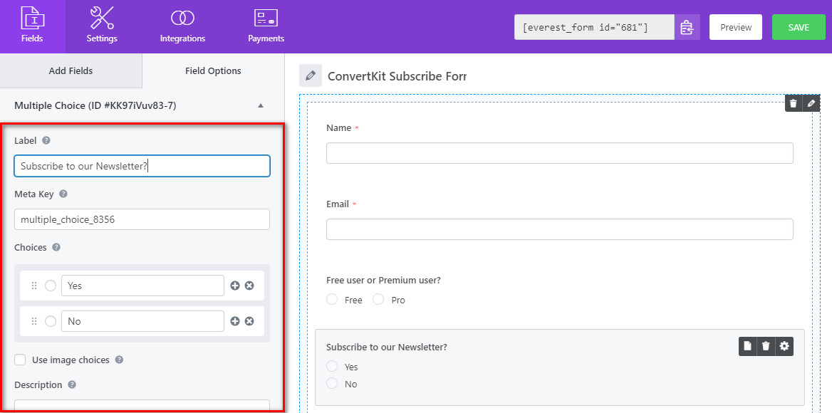Set Yes as default choice radio
Viewport: 832px width, 413px height.
coord(51,286)
